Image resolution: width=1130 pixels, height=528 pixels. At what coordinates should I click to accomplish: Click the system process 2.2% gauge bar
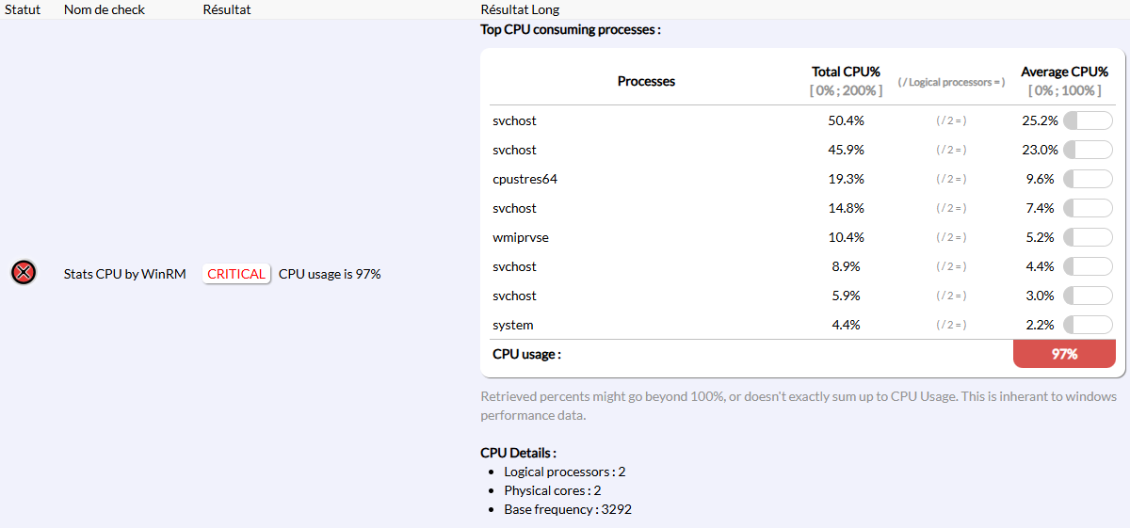[x=1088, y=325]
